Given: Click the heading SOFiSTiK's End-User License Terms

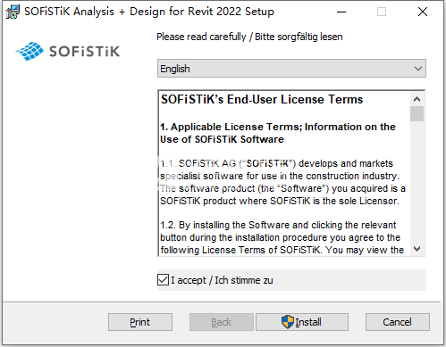Looking at the screenshot, I should tap(262, 99).
